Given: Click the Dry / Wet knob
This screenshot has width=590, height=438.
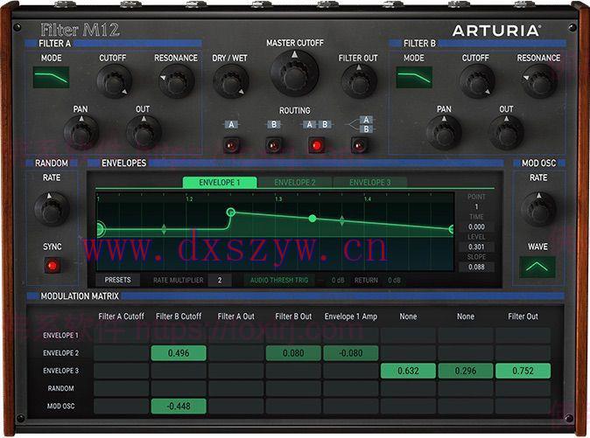Looking at the screenshot, I should click(x=230, y=81).
